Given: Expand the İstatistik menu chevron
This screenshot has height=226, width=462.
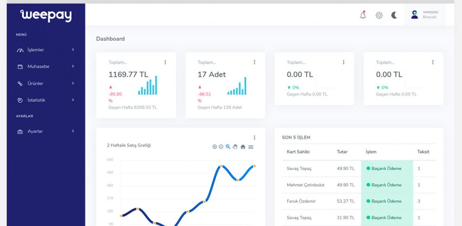Looking at the screenshot, I should click(x=73, y=100).
